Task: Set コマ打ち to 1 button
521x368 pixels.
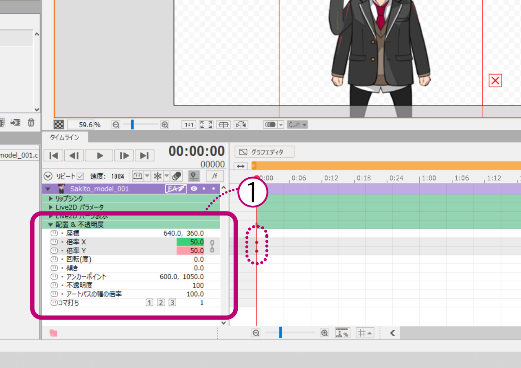Action: click(150, 303)
